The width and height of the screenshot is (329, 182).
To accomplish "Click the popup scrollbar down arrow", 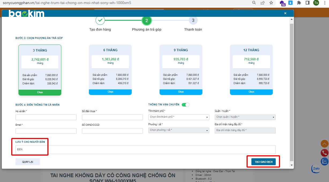I will [292, 165].
